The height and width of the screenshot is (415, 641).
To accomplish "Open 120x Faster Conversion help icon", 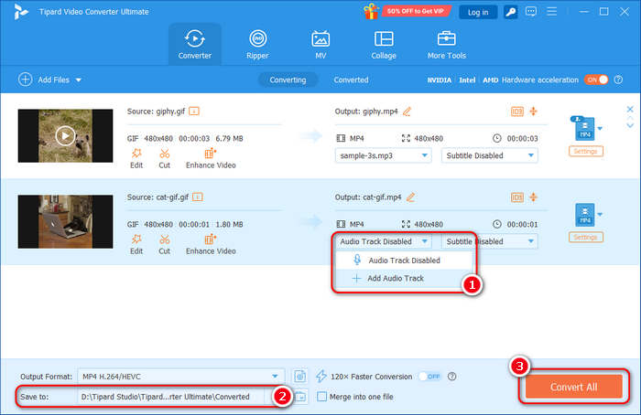I will (x=451, y=377).
